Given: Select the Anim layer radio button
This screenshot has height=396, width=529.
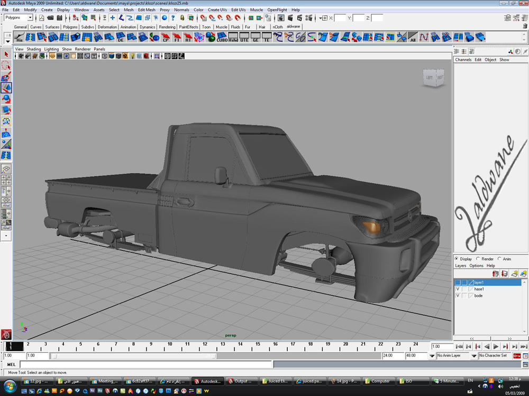Looking at the screenshot, I should [499, 259].
